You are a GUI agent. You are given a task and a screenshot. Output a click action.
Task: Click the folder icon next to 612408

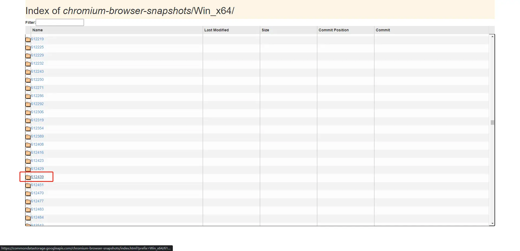28,145
